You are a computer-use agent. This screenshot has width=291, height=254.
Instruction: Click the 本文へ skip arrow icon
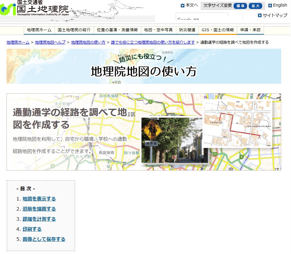pos(182,5)
